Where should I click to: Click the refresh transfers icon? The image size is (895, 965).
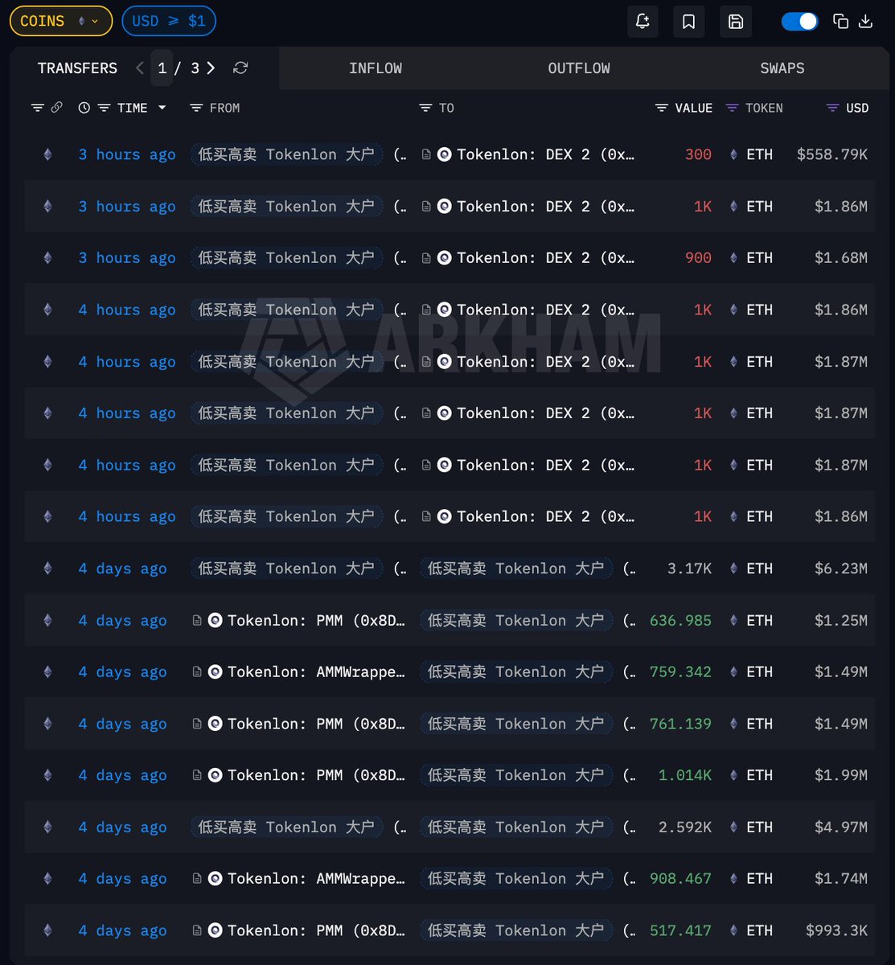point(240,68)
